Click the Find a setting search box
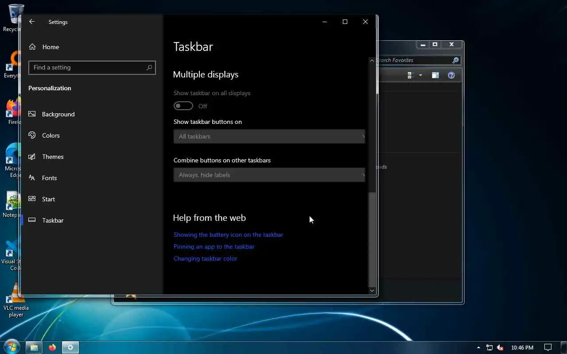This screenshot has height=354, width=567. tap(92, 67)
